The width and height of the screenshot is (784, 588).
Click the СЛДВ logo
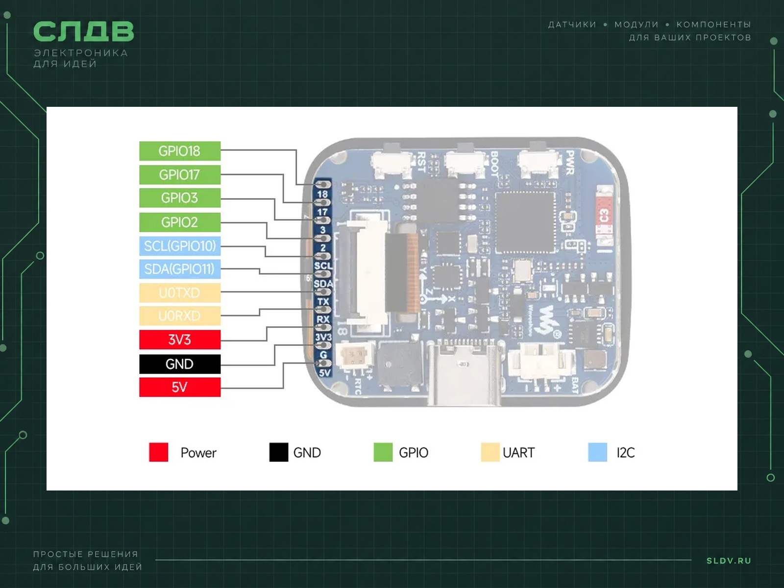coord(83,31)
